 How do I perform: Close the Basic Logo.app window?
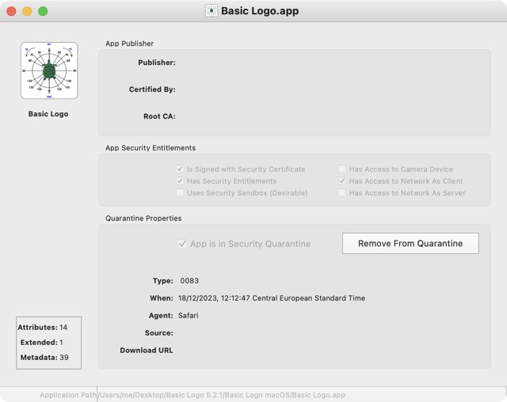pos(11,11)
